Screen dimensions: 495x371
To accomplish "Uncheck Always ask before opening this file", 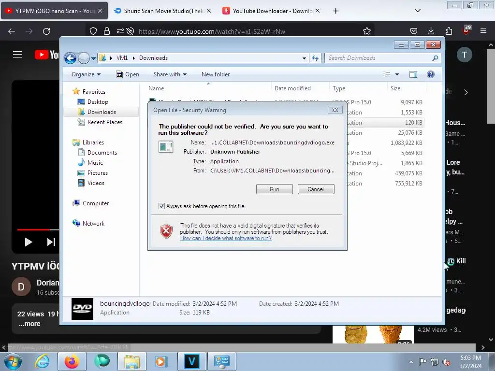I will 161,206.
